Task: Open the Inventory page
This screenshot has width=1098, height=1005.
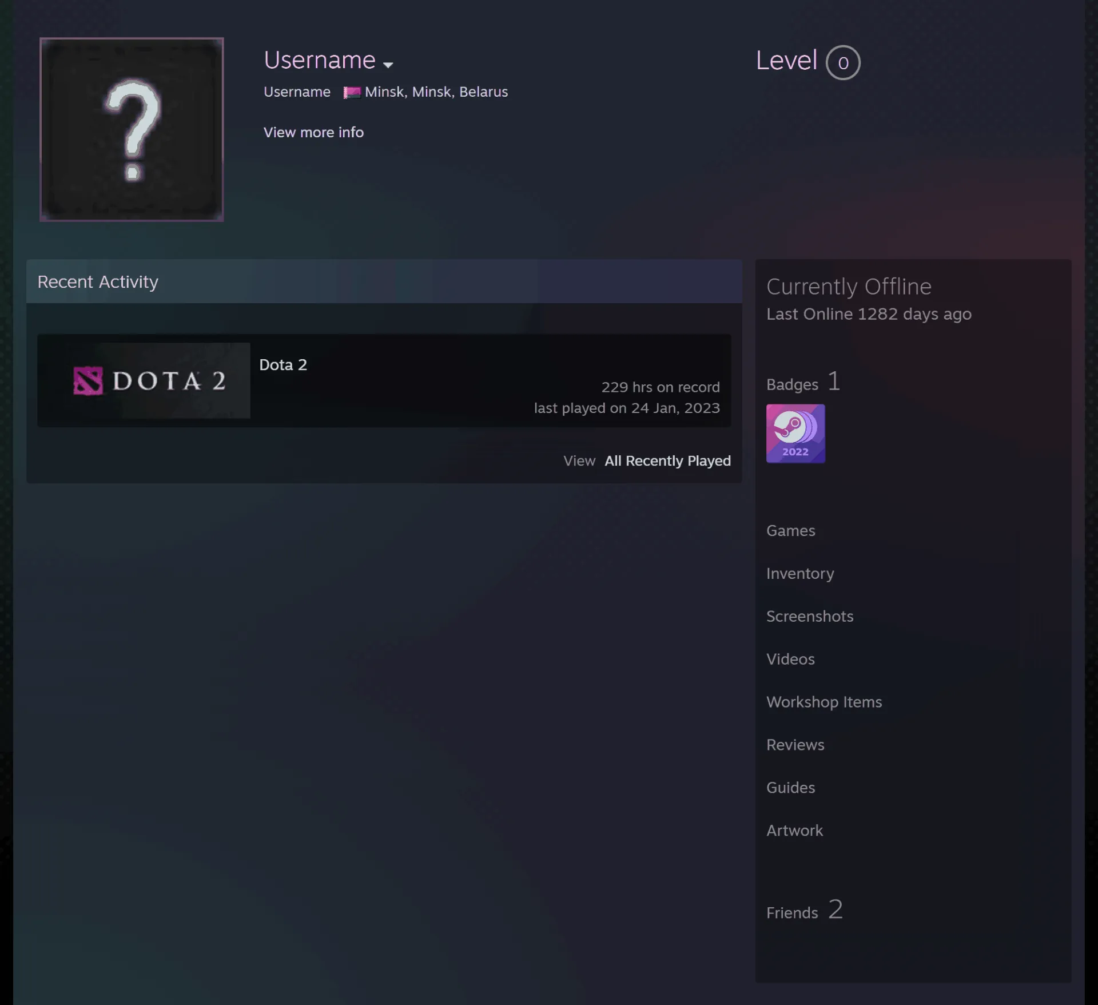Action: [x=800, y=573]
